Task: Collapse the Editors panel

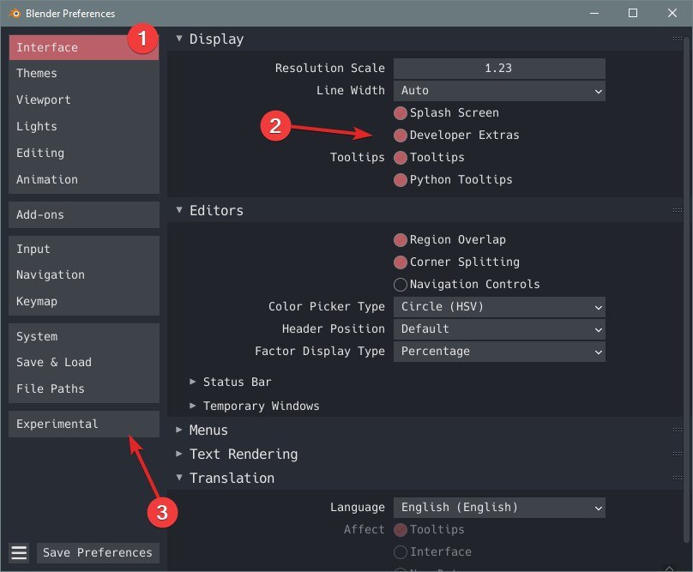Action: tap(179, 210)
